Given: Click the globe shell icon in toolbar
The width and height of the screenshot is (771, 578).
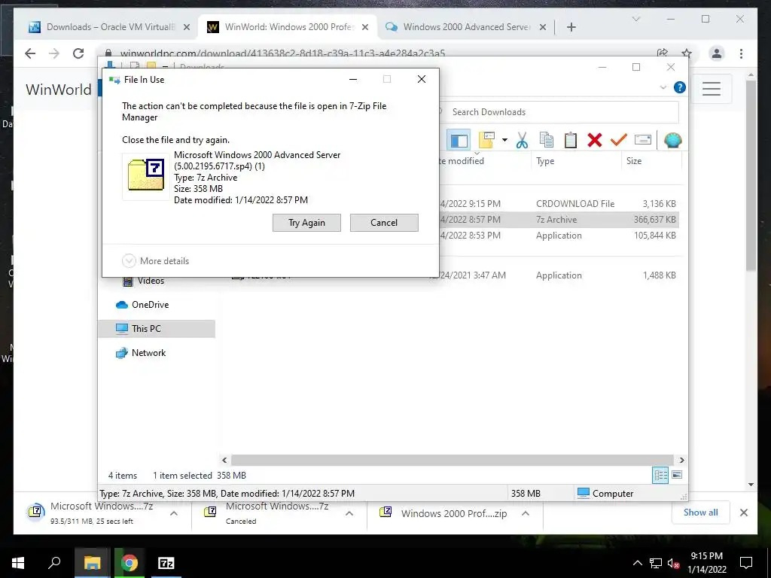Looking at the screenshot, I should [x=672, y=140].
